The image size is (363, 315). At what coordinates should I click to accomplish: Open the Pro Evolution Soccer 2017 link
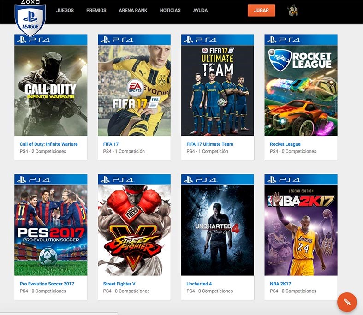[x=47, y=284]
